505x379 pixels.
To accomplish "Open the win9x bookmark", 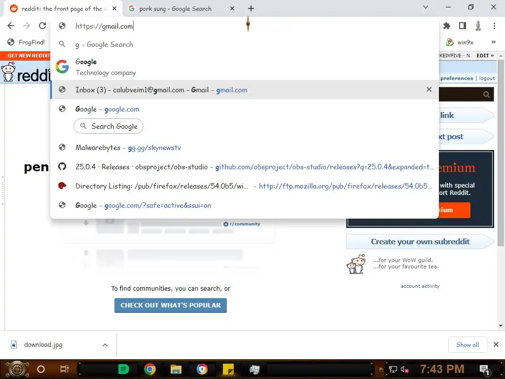I will tap(460, 42).
